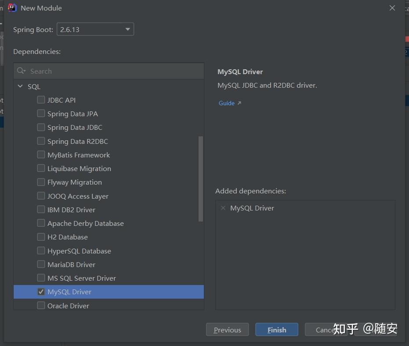Check the H2 Database dependency
Screen dimensions: 409x346
pos(41,237)
